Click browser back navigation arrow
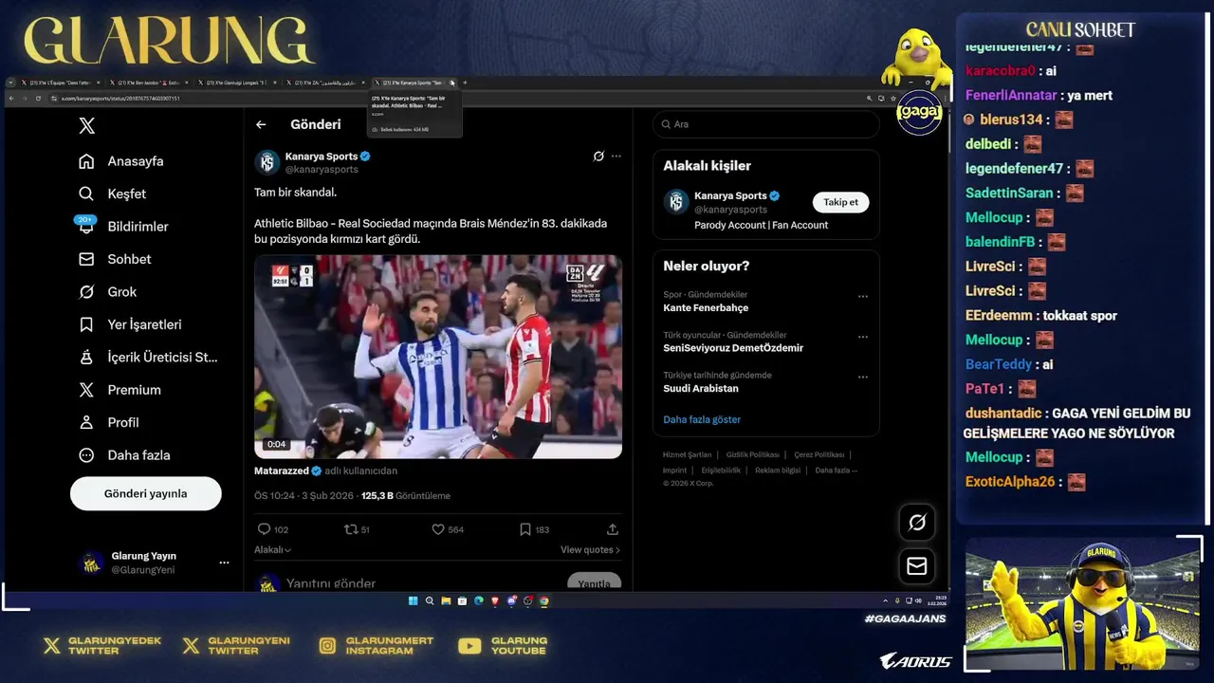Viewport: 1214px width, 683px height. point(11,99)
